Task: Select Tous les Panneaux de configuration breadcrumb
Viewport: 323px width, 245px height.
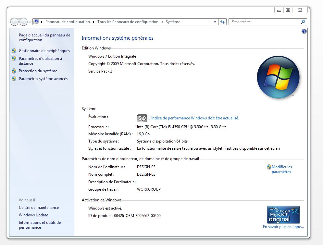Action: pyautogui.click(x=127, y=22)
